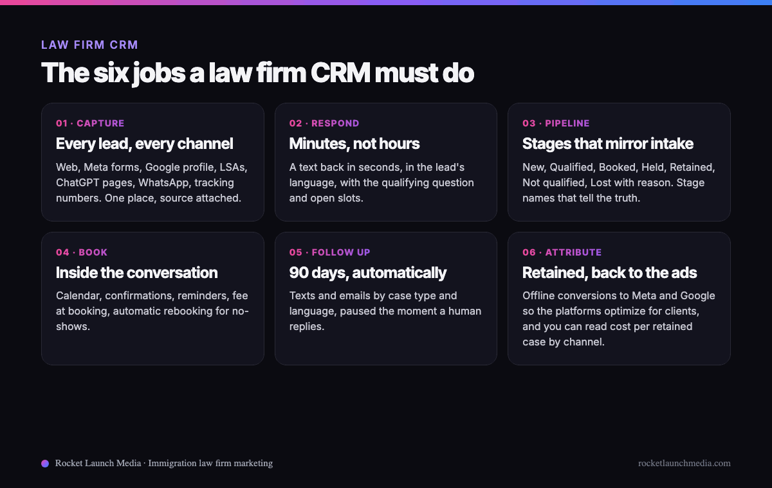Click the paragraph starting 'Calendar, confirmations, reminders'
This screenshot has width=772, height=488.
point(152,311)
